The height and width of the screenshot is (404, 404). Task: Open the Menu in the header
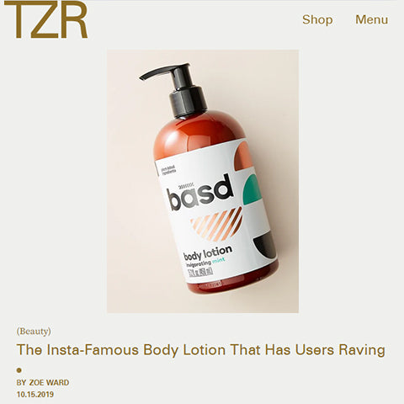pyautogui.click(x=372, y=19)
